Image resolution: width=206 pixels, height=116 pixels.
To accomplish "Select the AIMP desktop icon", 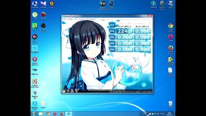I will [x=52, y=5].
